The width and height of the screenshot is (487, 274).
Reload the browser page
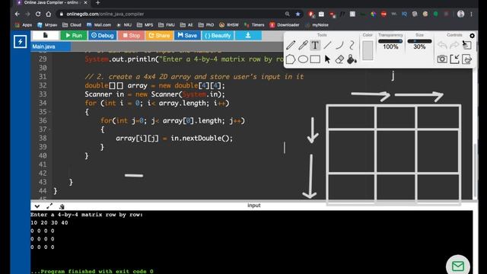(38, 14)
